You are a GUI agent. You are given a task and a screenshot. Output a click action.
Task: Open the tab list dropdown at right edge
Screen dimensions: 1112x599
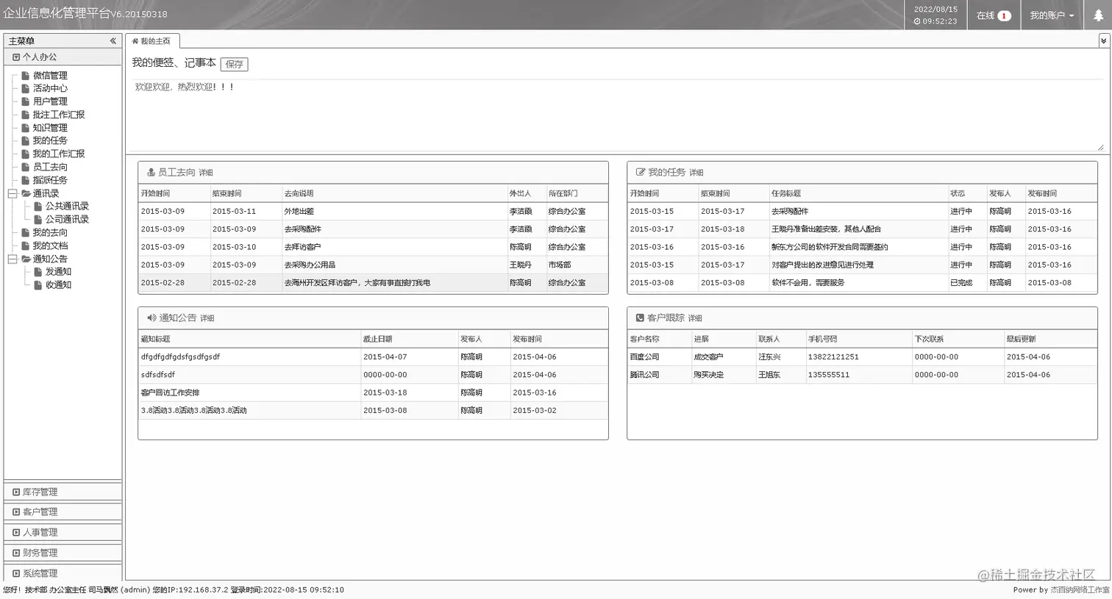1103,41
